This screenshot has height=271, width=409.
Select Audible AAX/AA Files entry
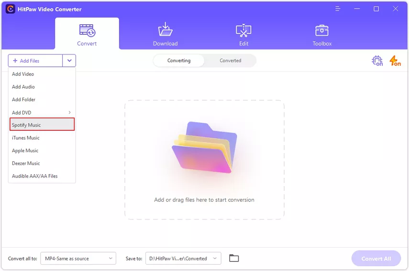pos(42,176)
